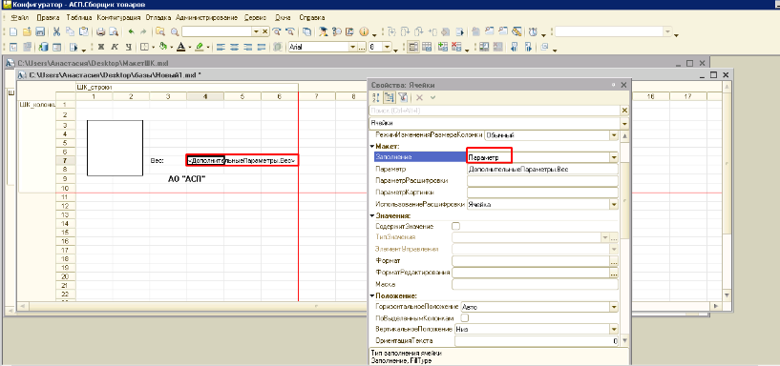Tick the ПоВыделеннымКолонкам checkbox
The width and height of the screenshot is (780, 366).
tap(465, 317)
